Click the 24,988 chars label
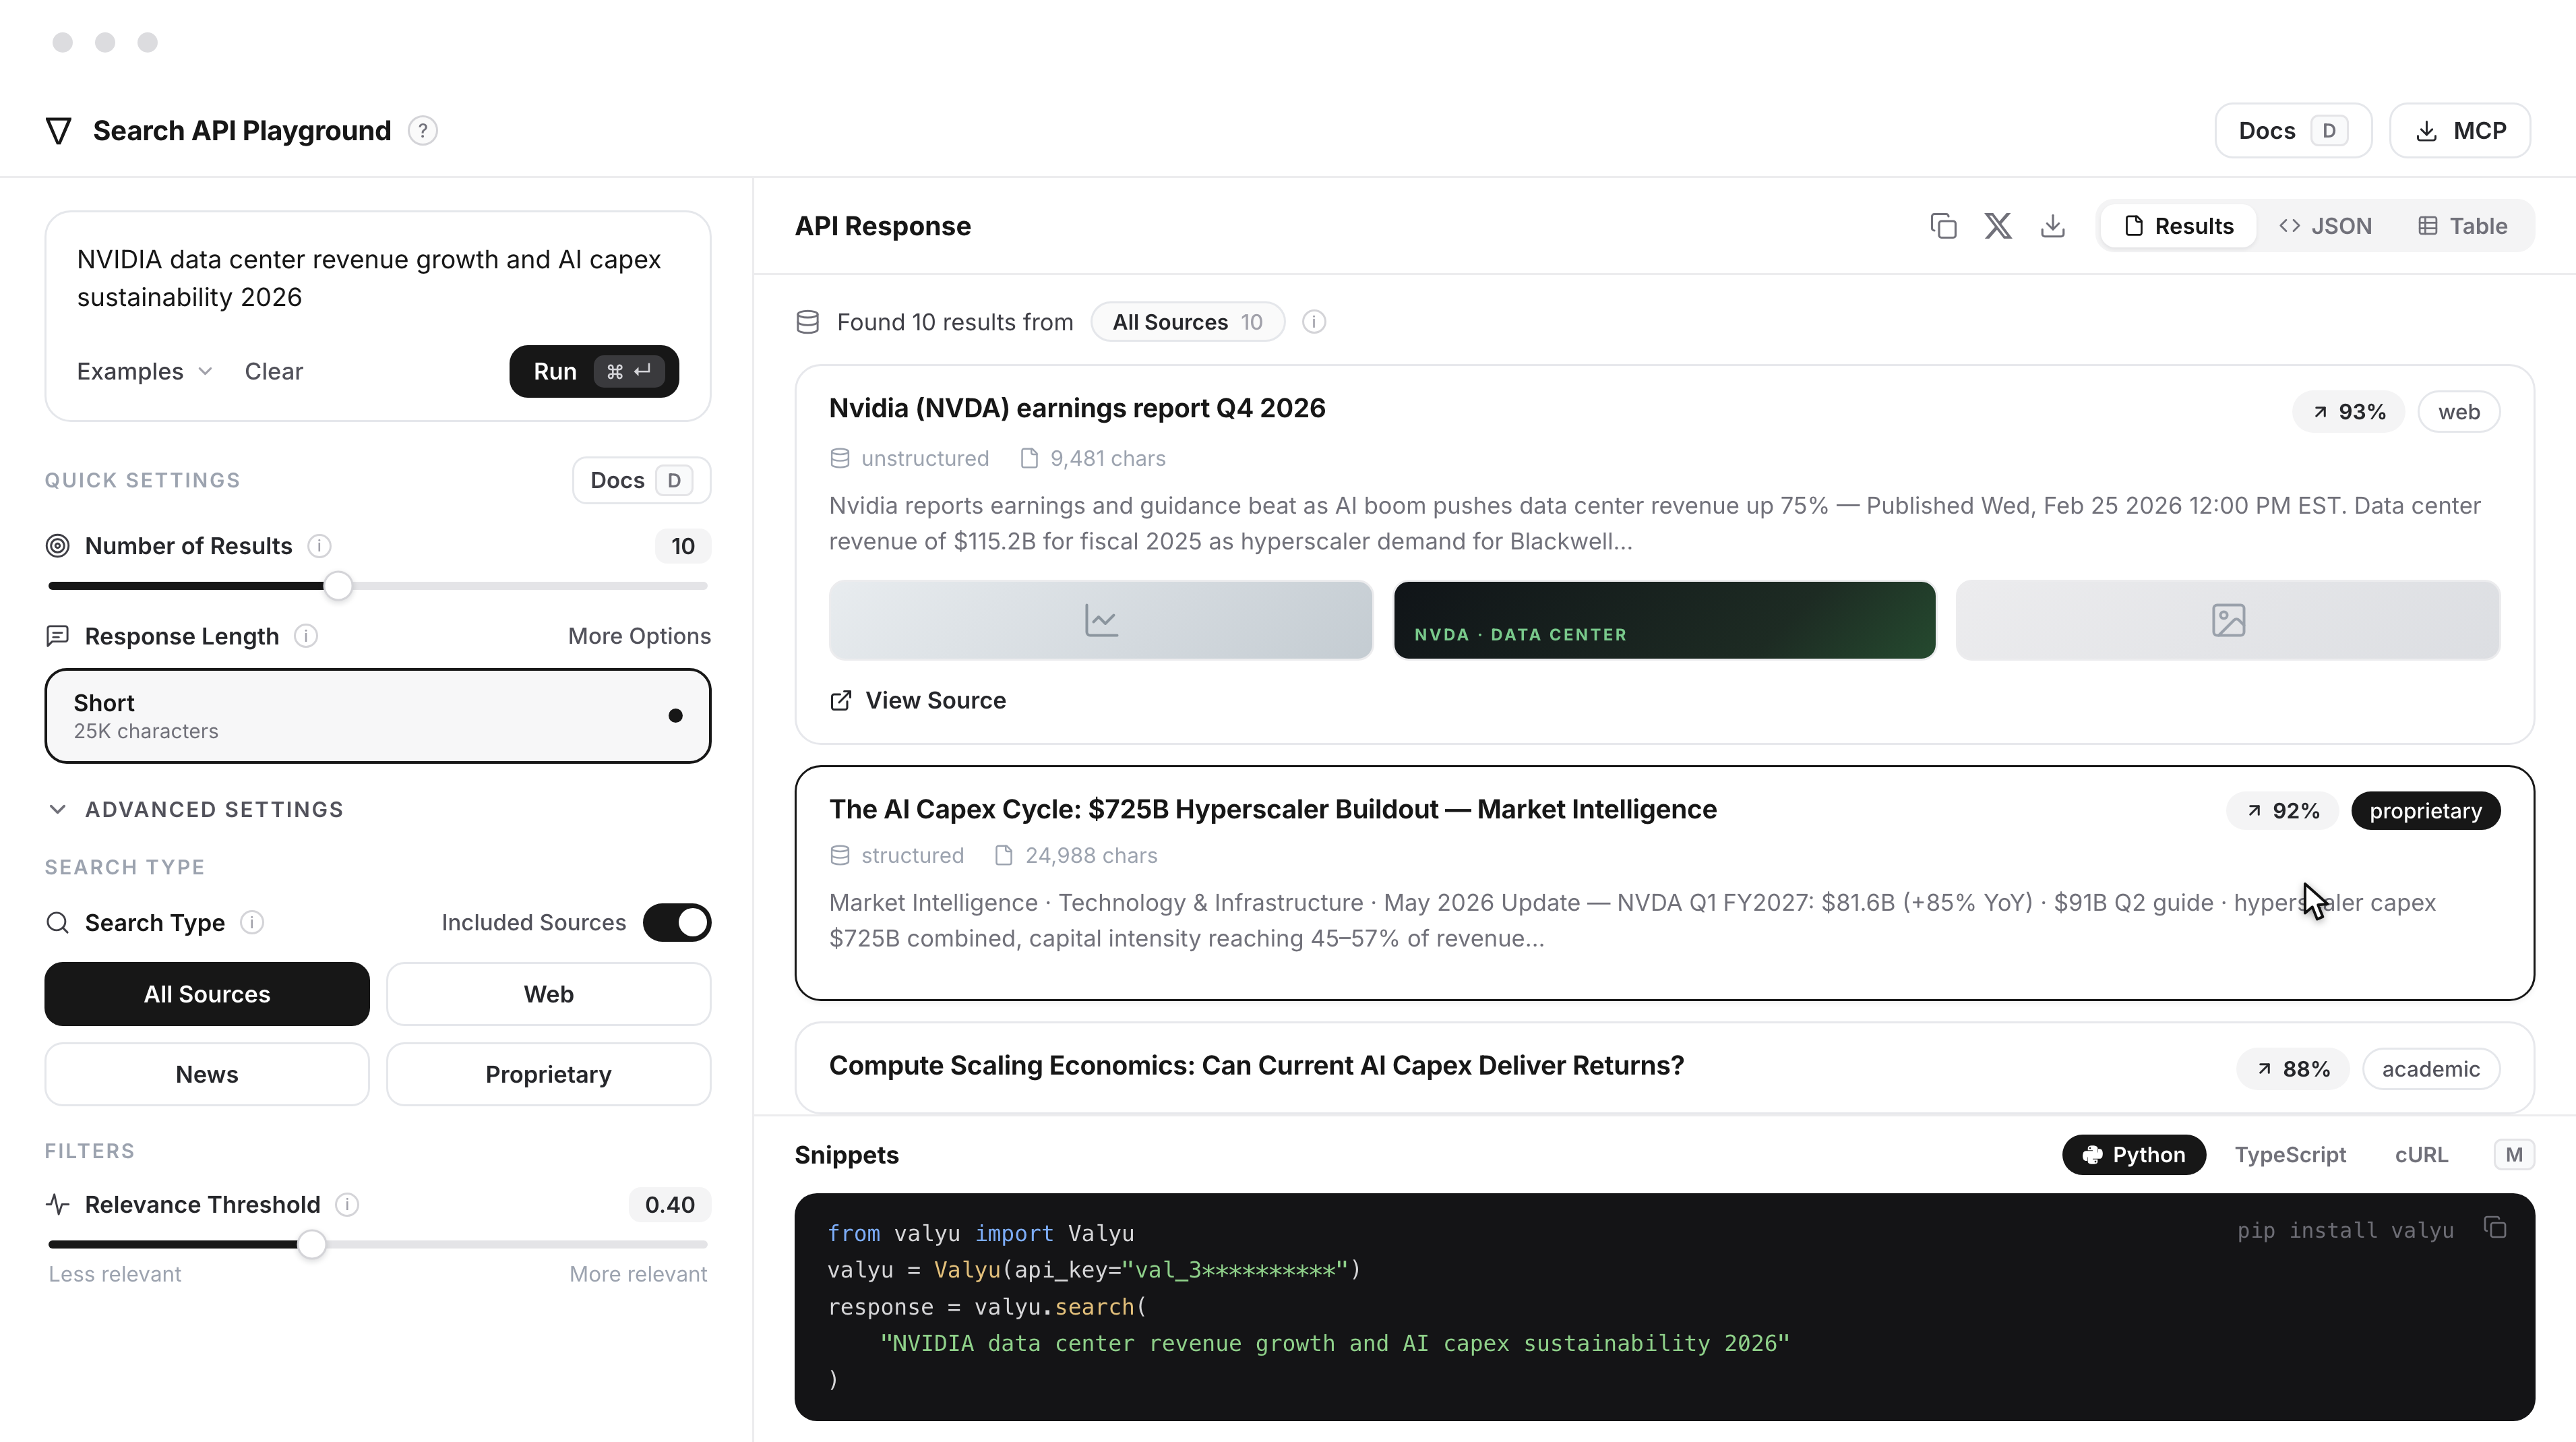The height and width of the screenshot is (1442, 2576). [x=1090, y=856]
